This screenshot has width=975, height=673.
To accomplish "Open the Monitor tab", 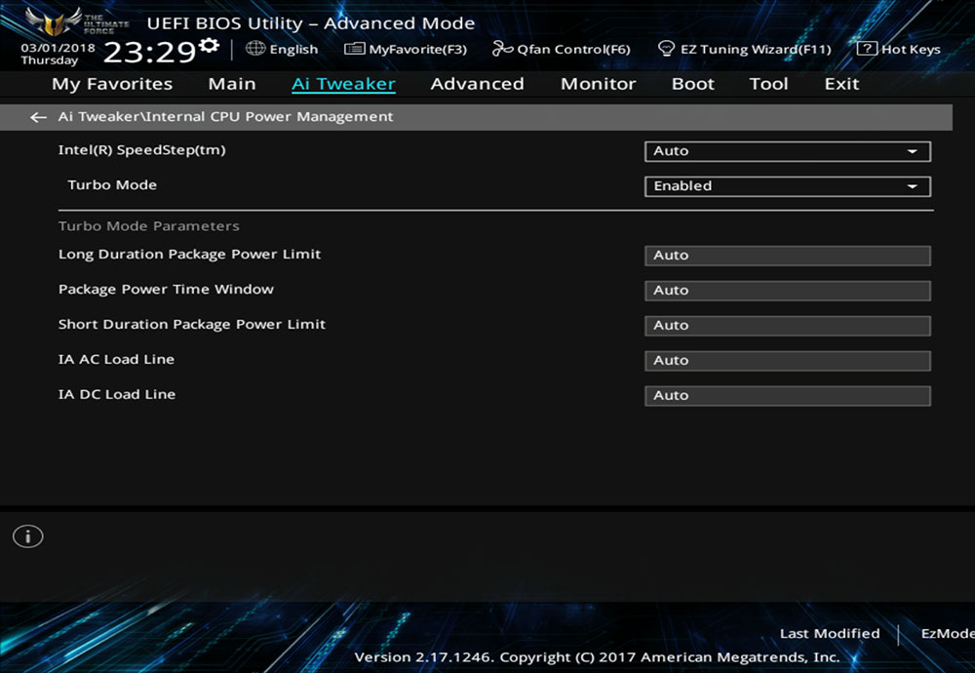I will pyautogui.click(x=599, y=84).
